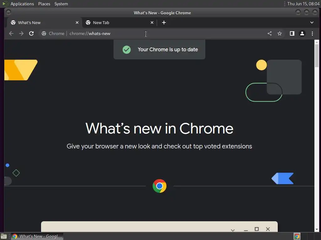Viewport: 321px width, 240px height.
Task: Click the address bar URL chrome://whats-new
Action: pos(90,33)
